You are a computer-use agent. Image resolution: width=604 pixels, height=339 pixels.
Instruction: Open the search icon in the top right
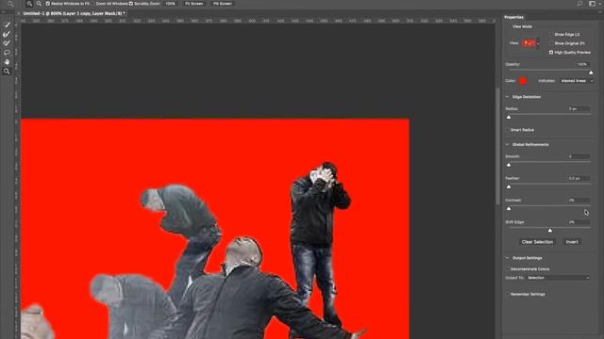click(x=579, y=4)
